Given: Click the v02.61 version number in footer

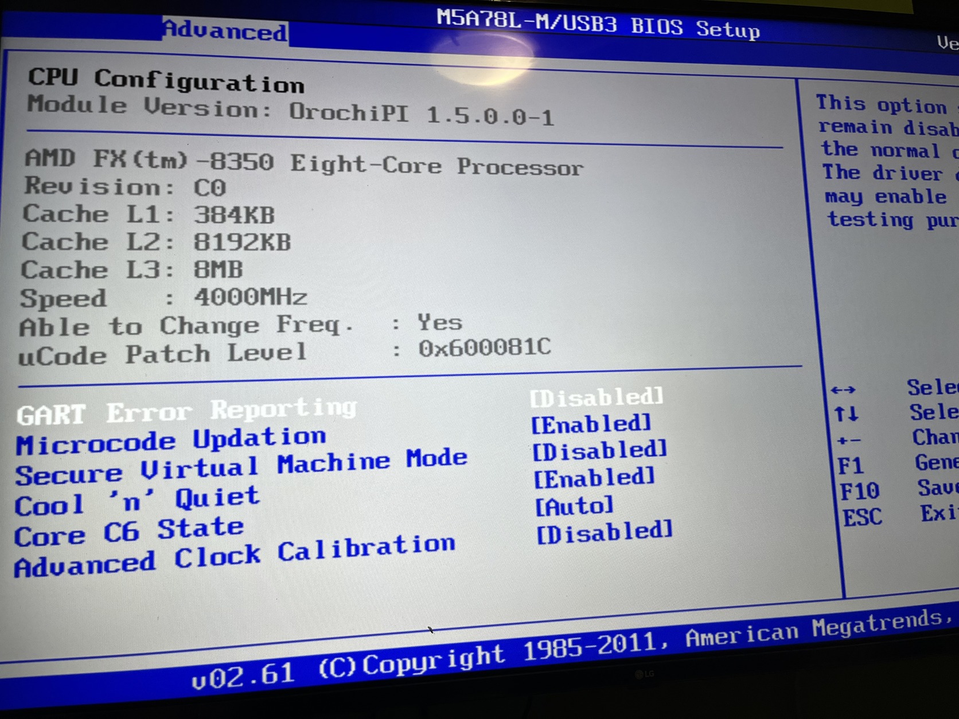Looking at the screenshot, I should coord(244,676).
